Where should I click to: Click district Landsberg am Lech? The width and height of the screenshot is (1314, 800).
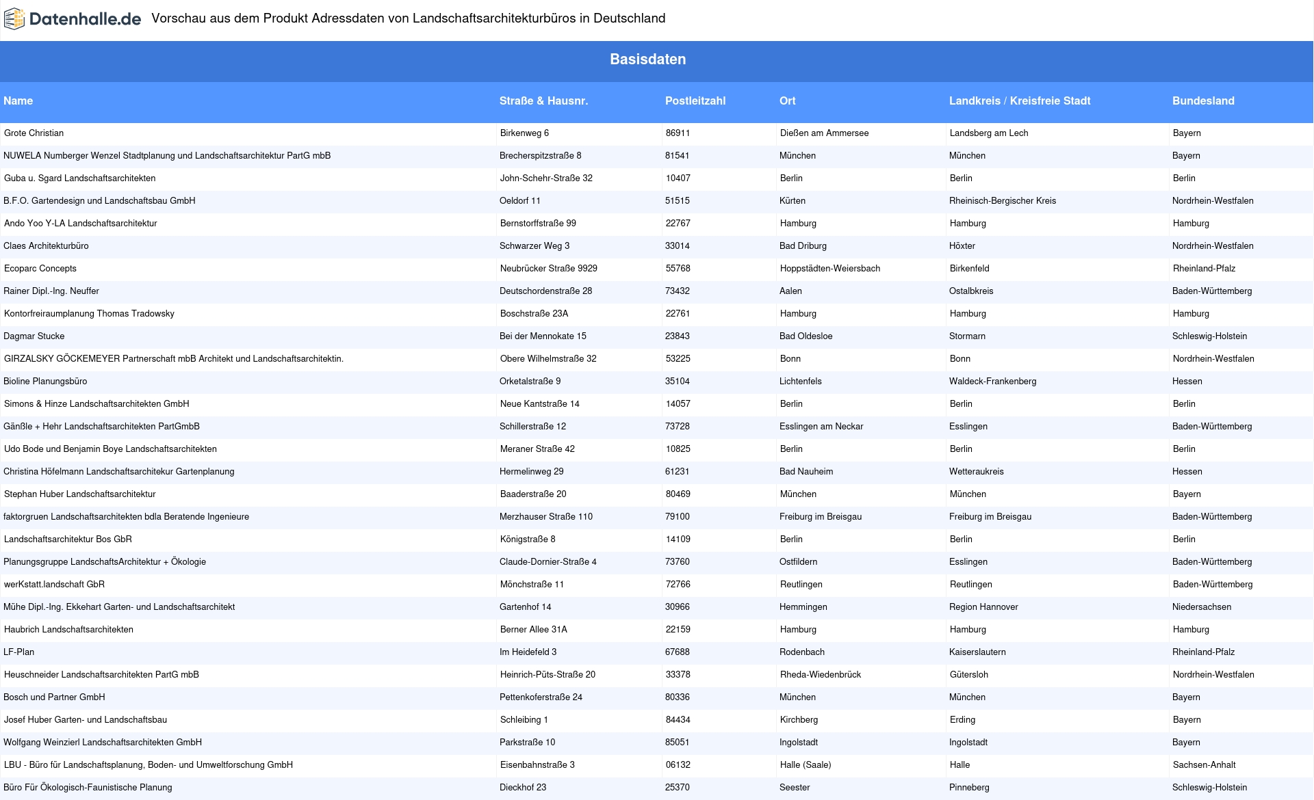989,133
